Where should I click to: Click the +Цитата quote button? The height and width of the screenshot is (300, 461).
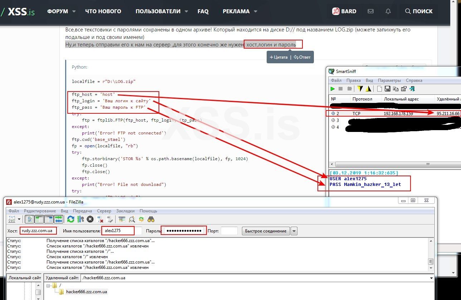(x=278, y=57)
